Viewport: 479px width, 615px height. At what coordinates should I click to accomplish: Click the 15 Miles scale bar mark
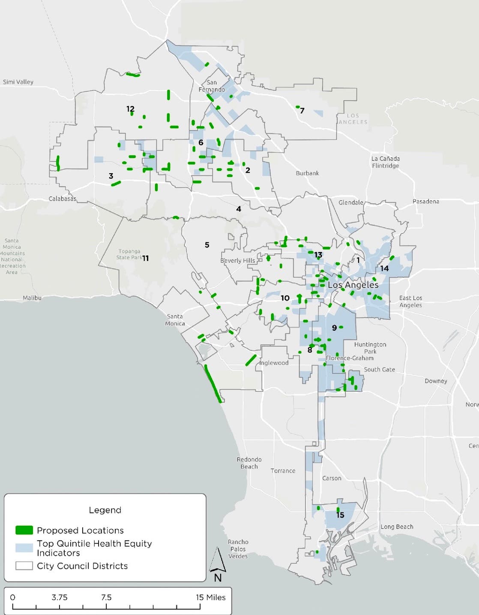[x=210, y=597]
